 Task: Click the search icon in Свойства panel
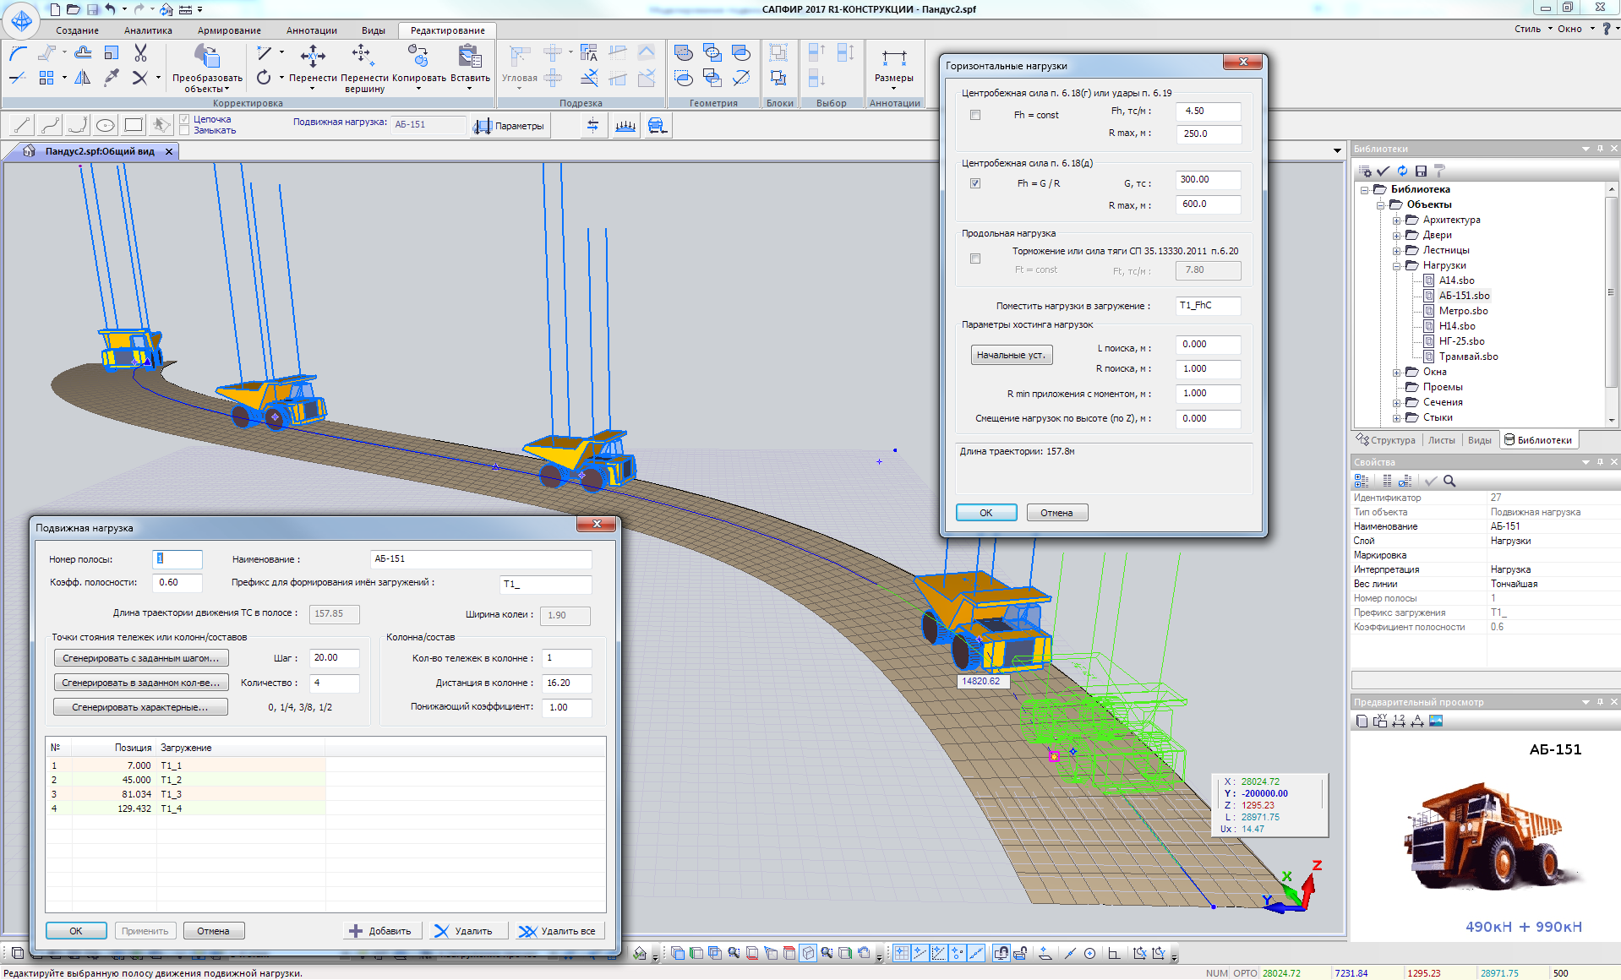click(x=1449, y=481)
